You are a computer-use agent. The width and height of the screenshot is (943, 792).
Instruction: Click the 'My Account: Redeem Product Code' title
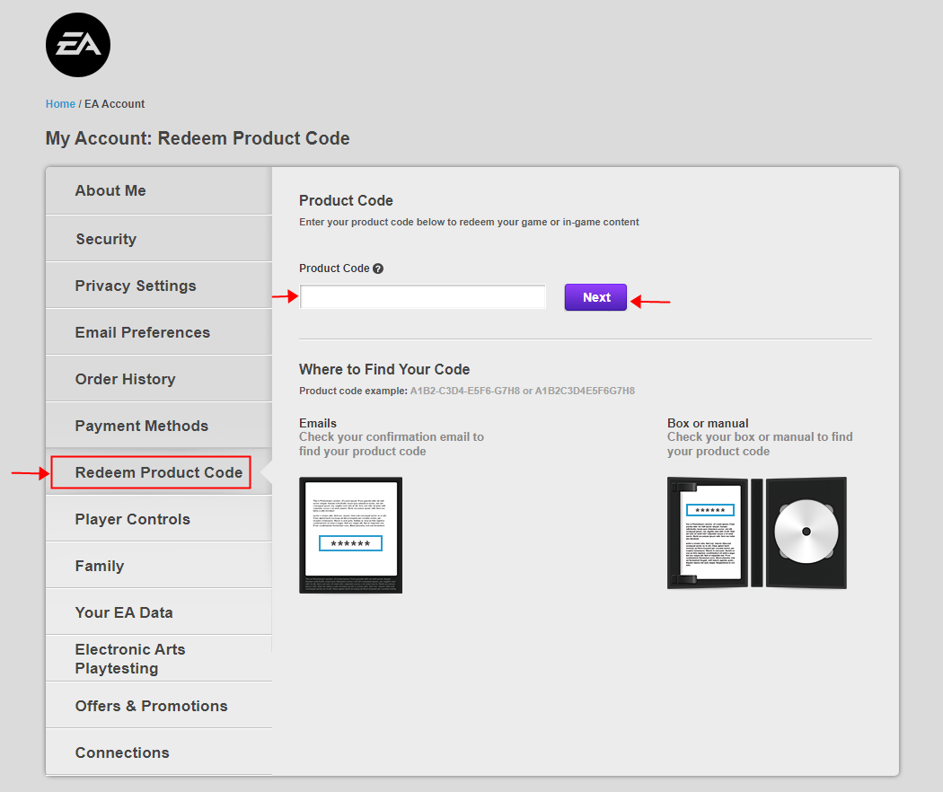(x=198, y=138)
